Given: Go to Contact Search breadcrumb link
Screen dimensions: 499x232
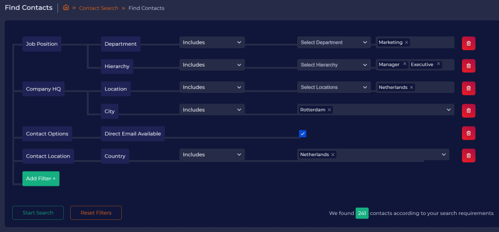Looking at the screenshot, I should pyautogui.click(x=99, y=8).
